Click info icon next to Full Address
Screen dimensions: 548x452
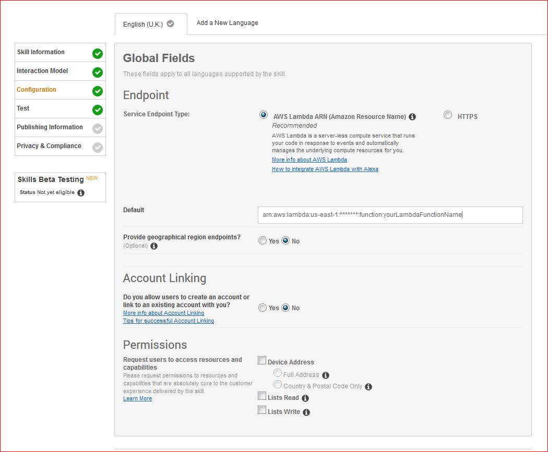pyautogui.click(x=326, y=375)
